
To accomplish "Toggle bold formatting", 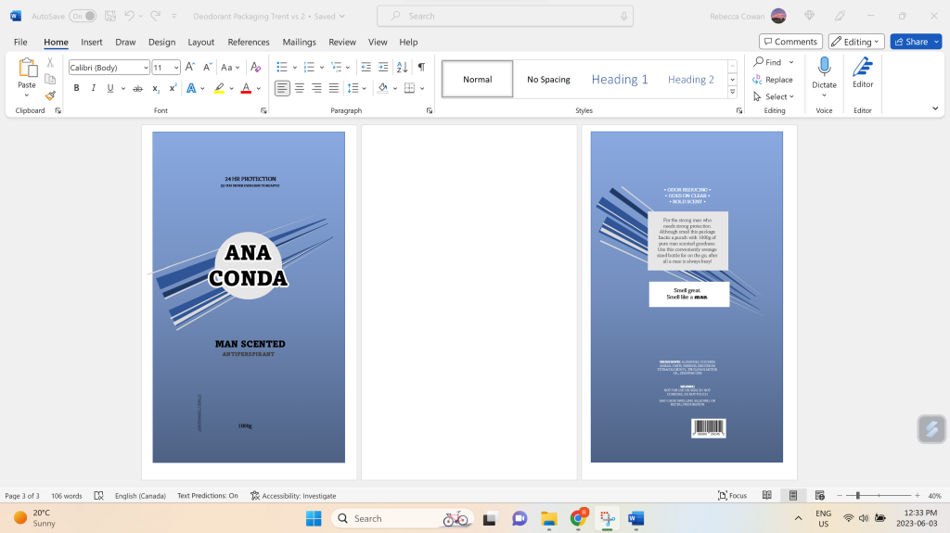I will 76,88.
